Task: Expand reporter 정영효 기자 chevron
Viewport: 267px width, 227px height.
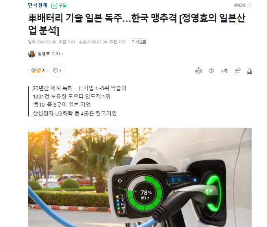Action: pyautogui.click(x=63, y=54)
